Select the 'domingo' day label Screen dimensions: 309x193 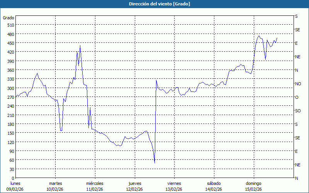pos(253,183)
